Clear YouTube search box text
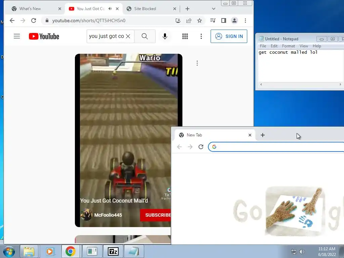 point(128,36)
